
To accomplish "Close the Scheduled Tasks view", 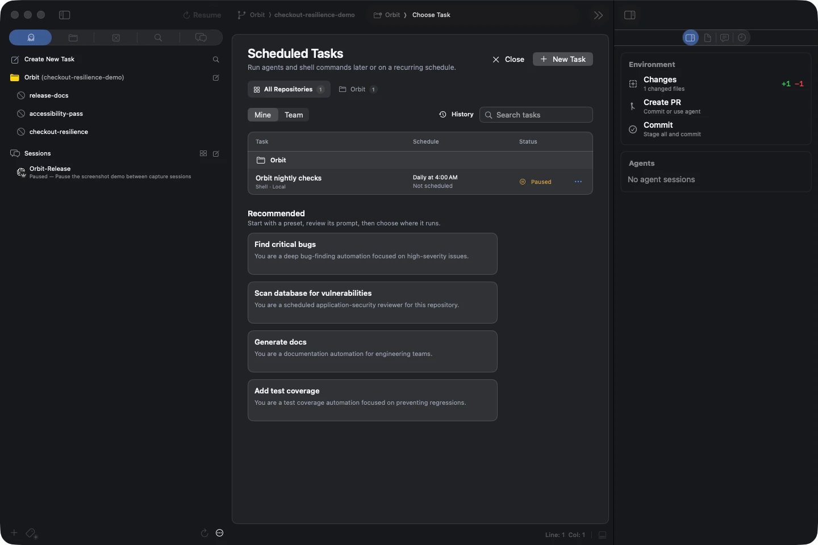I will 508,59.
